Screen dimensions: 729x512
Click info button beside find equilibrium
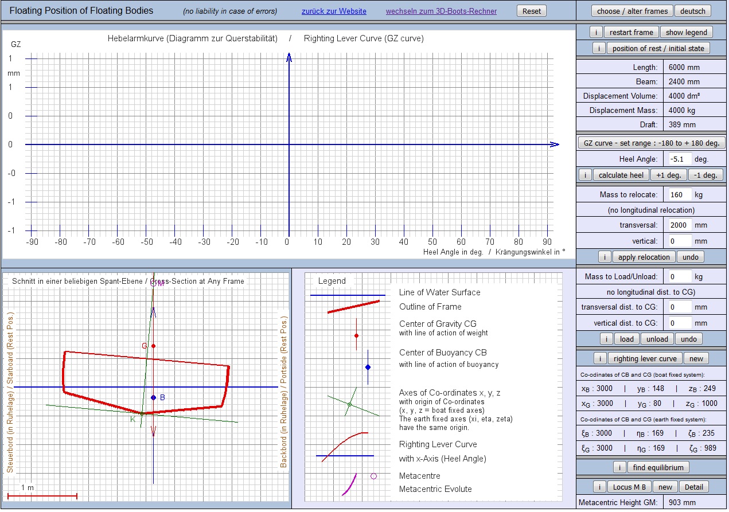(619, 467)
